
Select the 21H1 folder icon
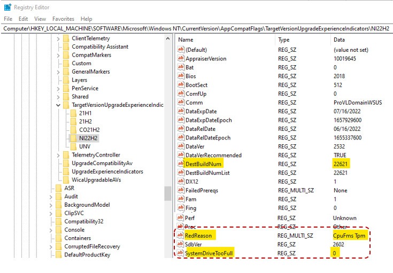[x=73, y=113]
